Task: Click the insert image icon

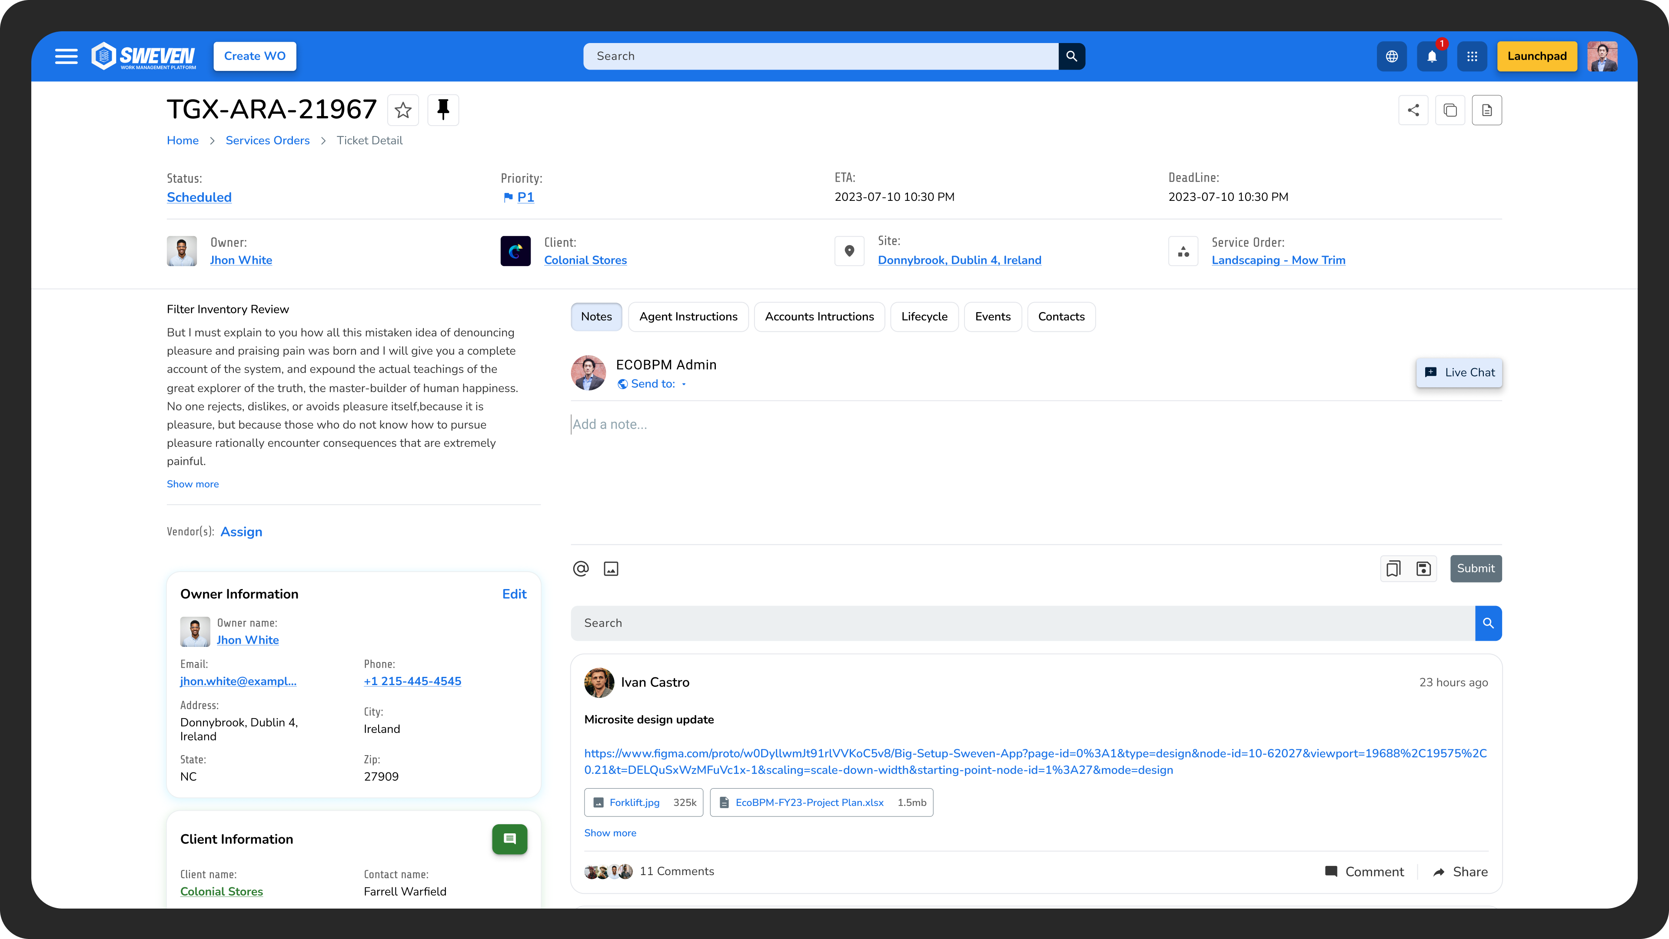Action: 611,569
